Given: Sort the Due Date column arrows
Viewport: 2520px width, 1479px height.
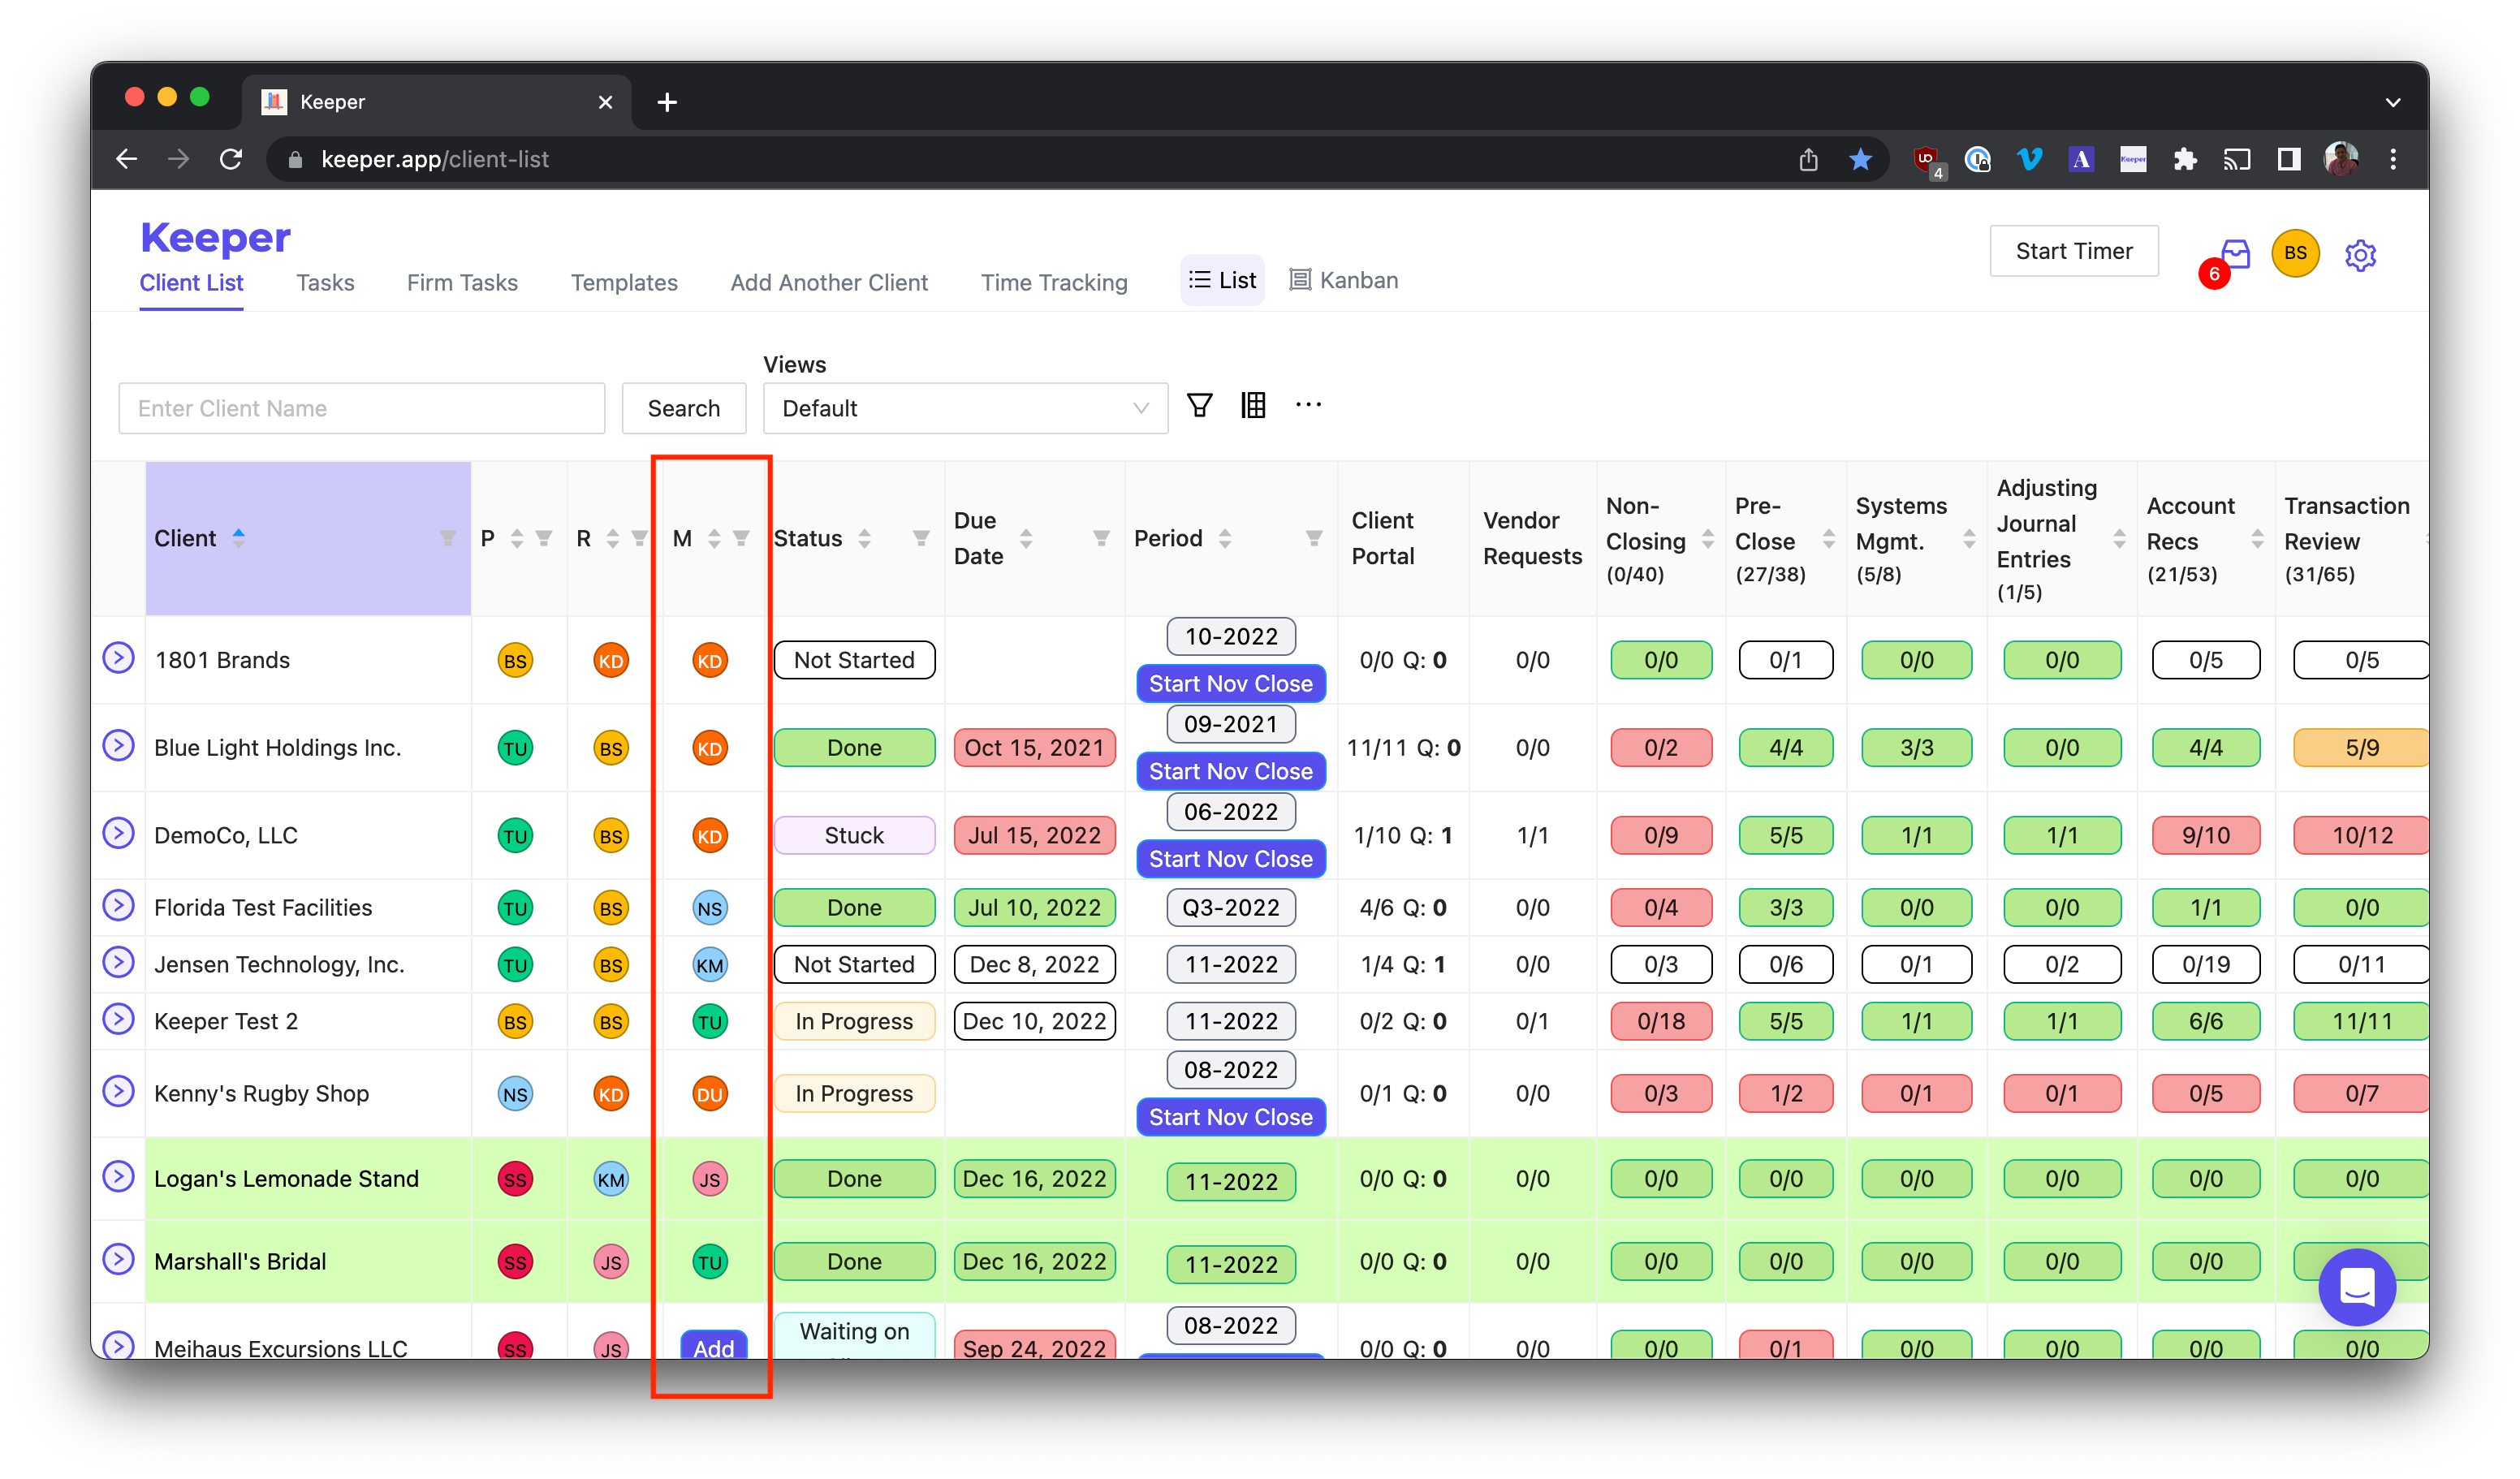Looking at the screenshot, I should tap(1026, 539).
